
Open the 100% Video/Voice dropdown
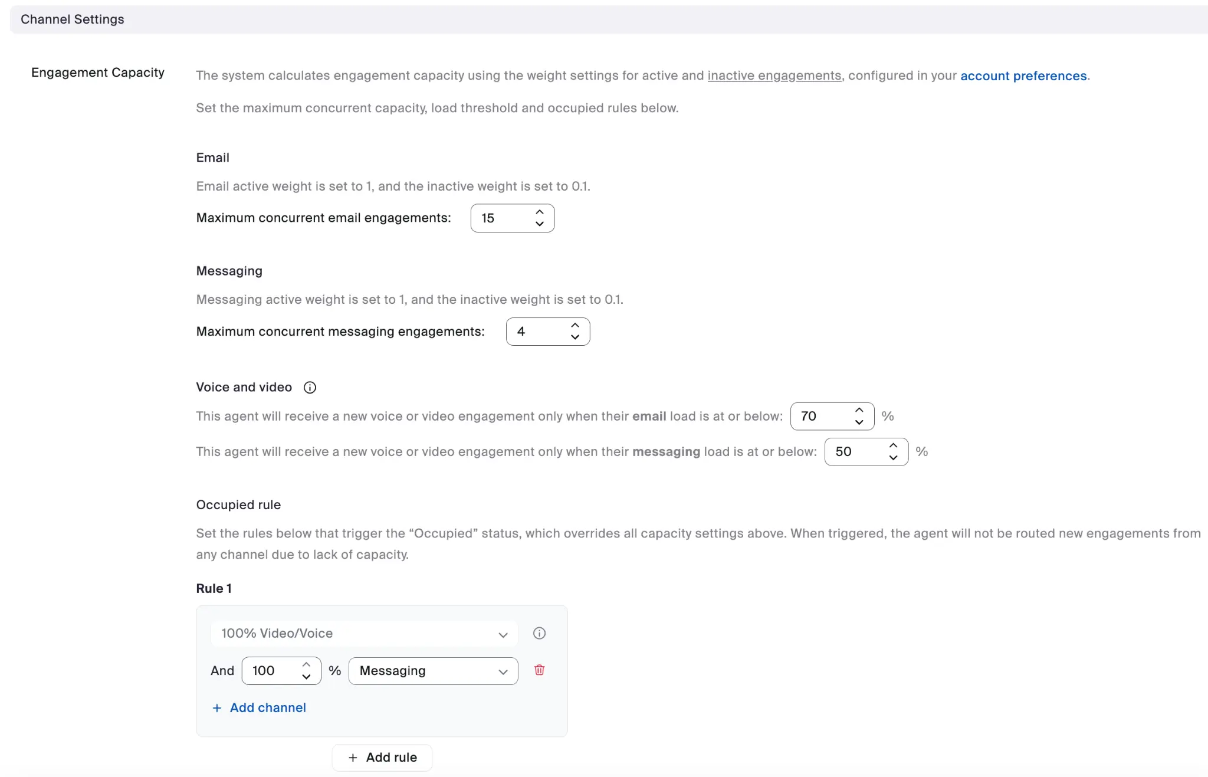click(x=364, y=634)
